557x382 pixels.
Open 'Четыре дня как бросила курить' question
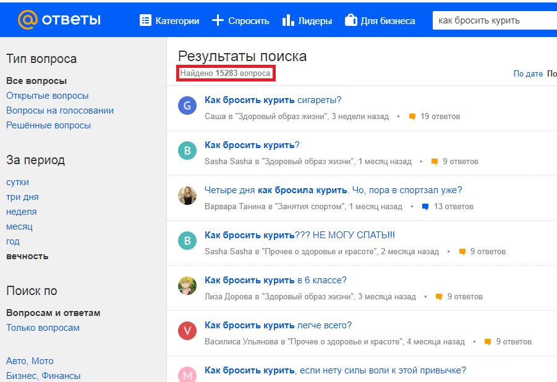tap(333, 190)
